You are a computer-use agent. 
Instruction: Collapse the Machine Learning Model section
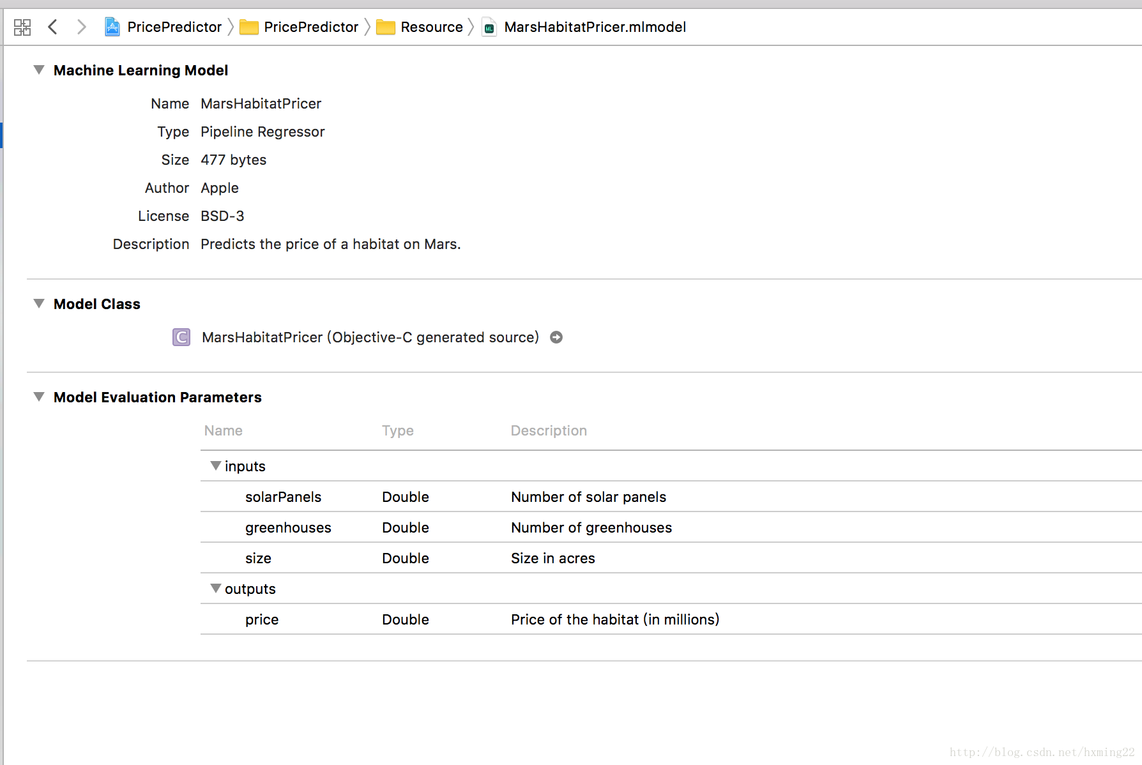coord(39,70)
